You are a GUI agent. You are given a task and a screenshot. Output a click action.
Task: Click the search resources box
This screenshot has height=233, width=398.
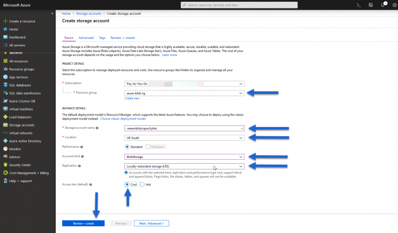pyautogui.click(x=239, y=5)
